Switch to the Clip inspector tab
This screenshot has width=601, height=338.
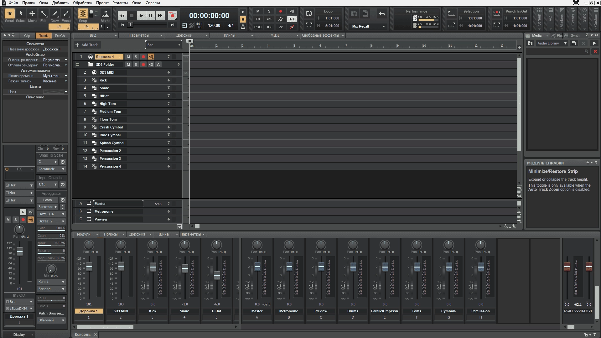point(27,36)
